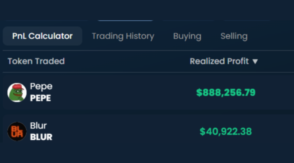Go to the Buying tab
The height and width of the screenshot is (163, 294).
(187, 36)
